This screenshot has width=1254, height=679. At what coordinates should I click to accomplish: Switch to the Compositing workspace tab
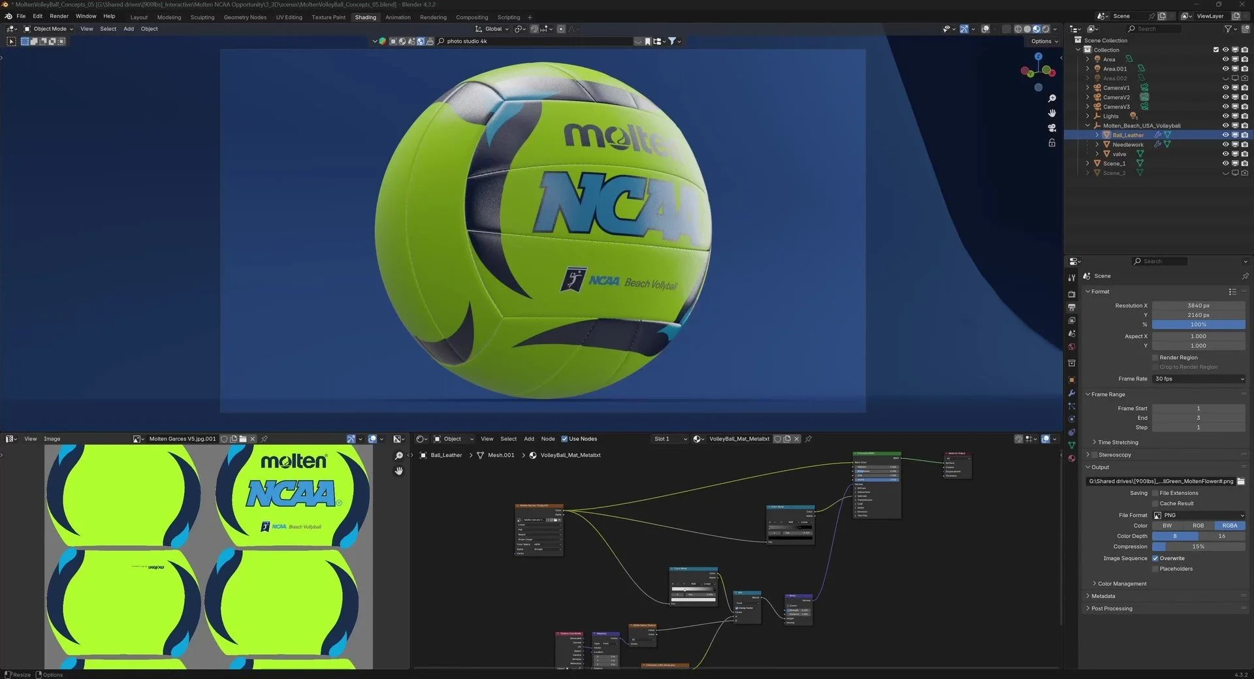pos(472,18)
